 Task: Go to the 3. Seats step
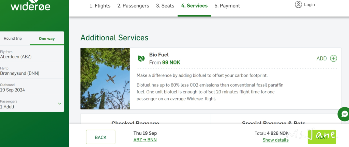[165, 6]
